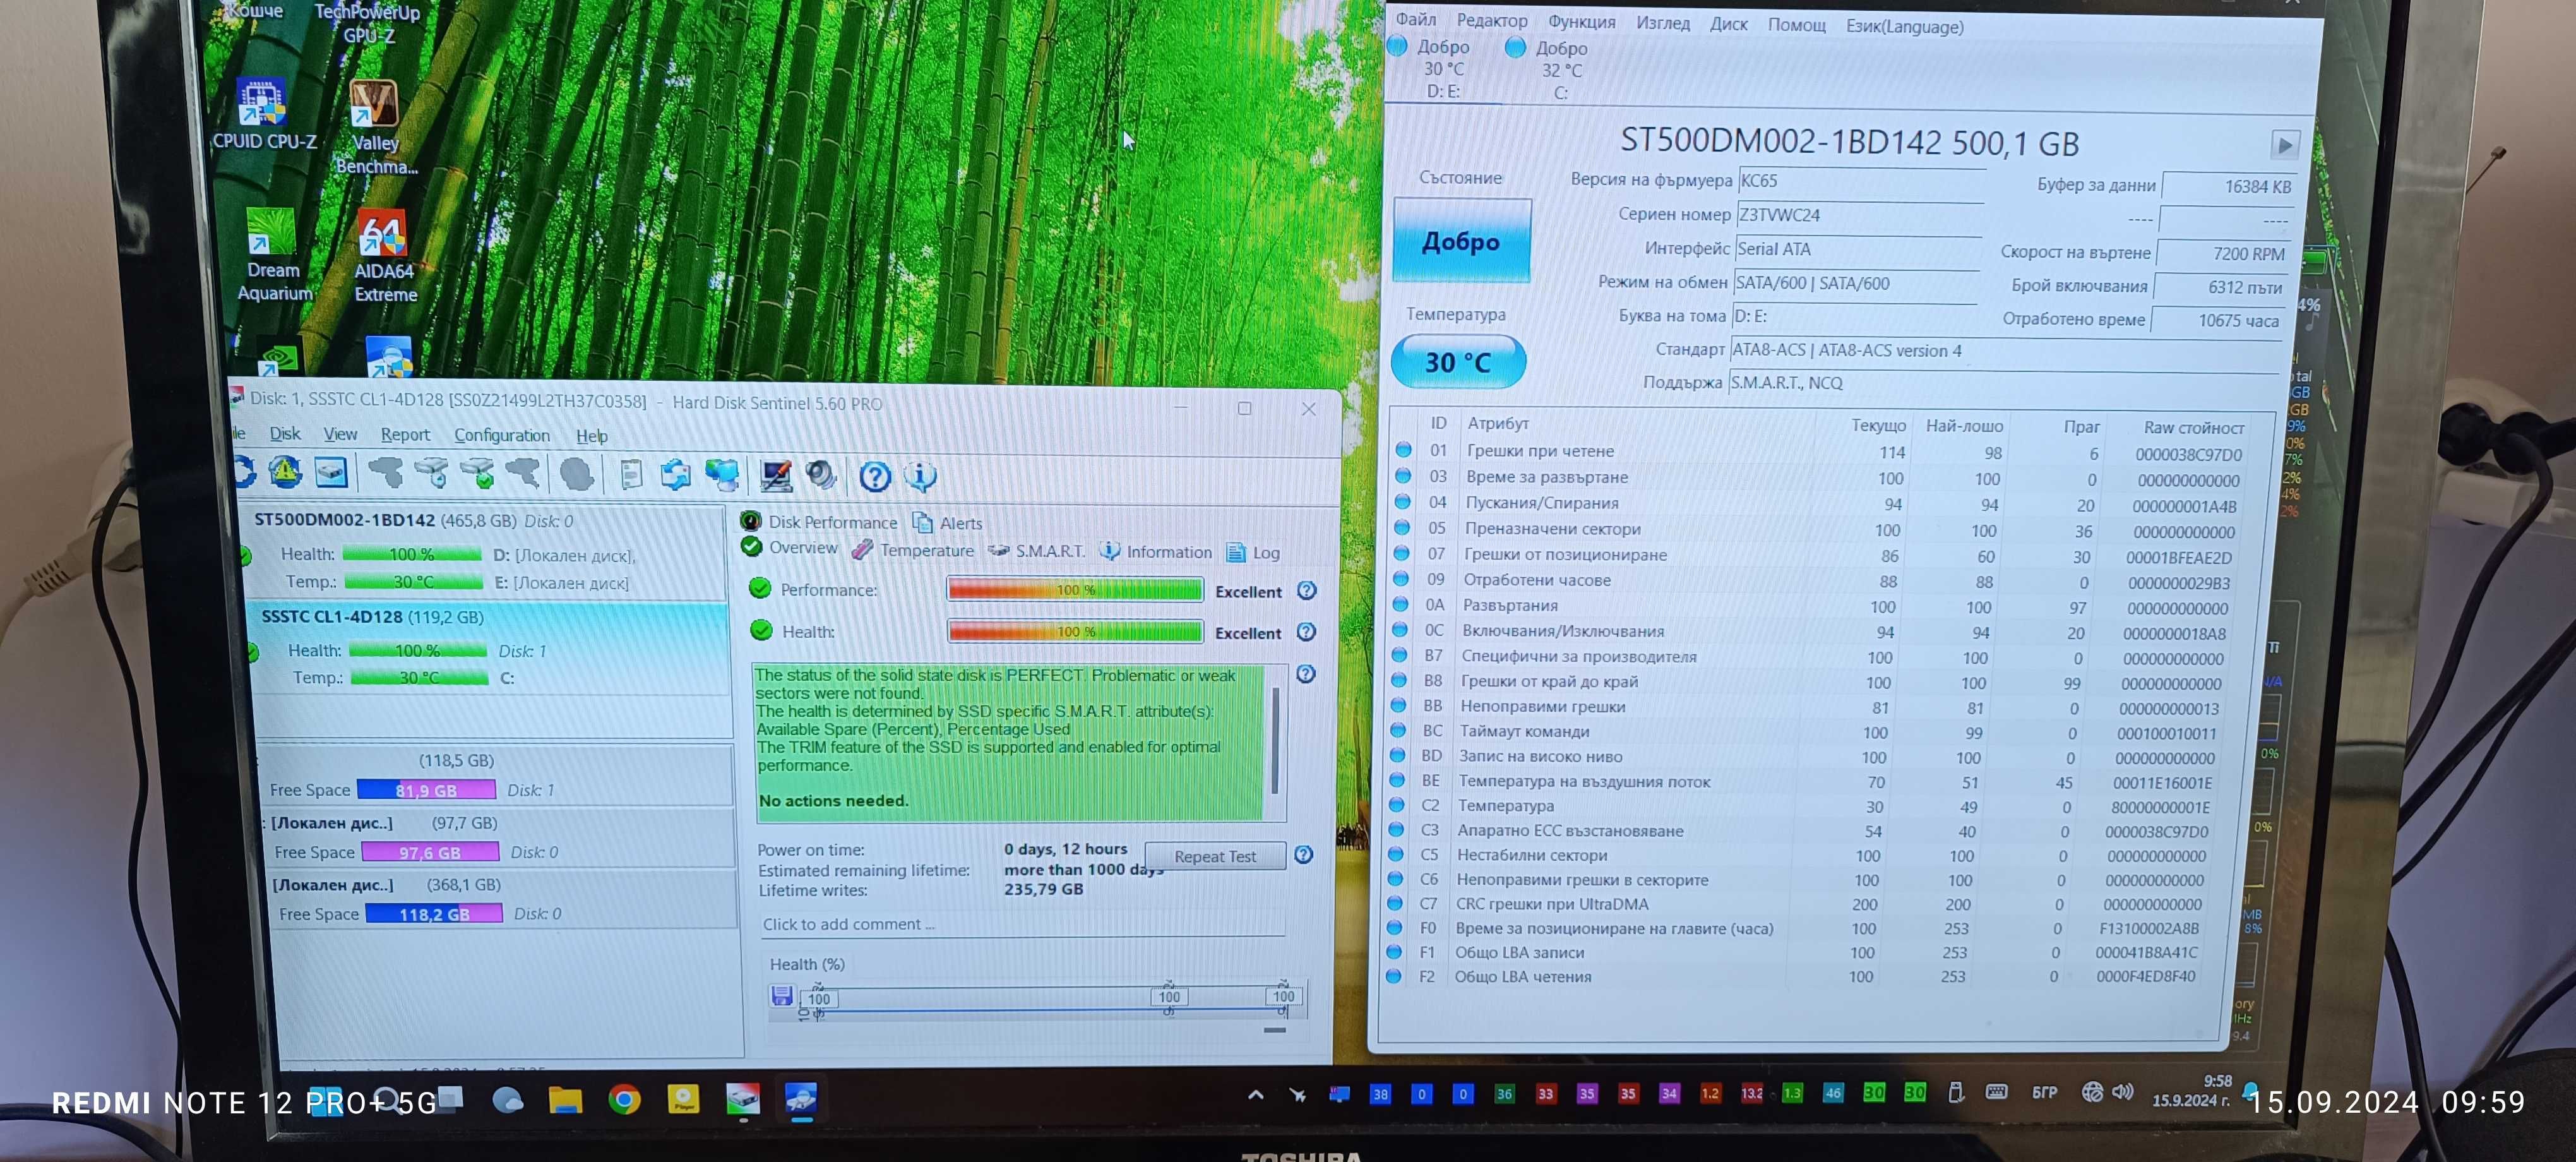The image size is (2576, 1162).
Task: Click the blue question mark help toolbar icon
Action: tap(875, 477)
